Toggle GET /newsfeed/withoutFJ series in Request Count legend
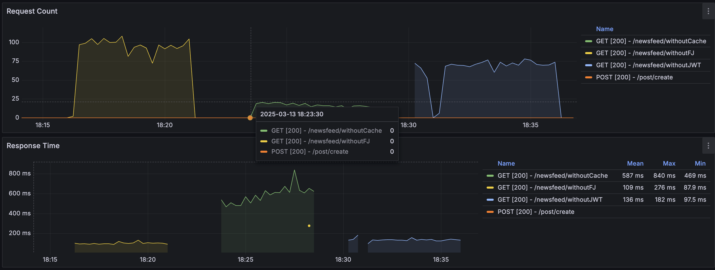 click(645, 53)
